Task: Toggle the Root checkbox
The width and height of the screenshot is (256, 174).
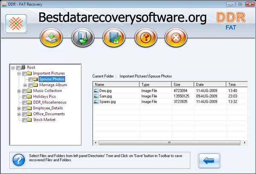Action: coord(18,68)
